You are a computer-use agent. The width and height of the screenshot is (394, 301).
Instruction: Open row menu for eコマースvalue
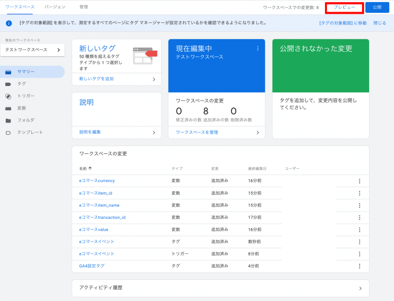pyautogui.click(x=360, y=230)
